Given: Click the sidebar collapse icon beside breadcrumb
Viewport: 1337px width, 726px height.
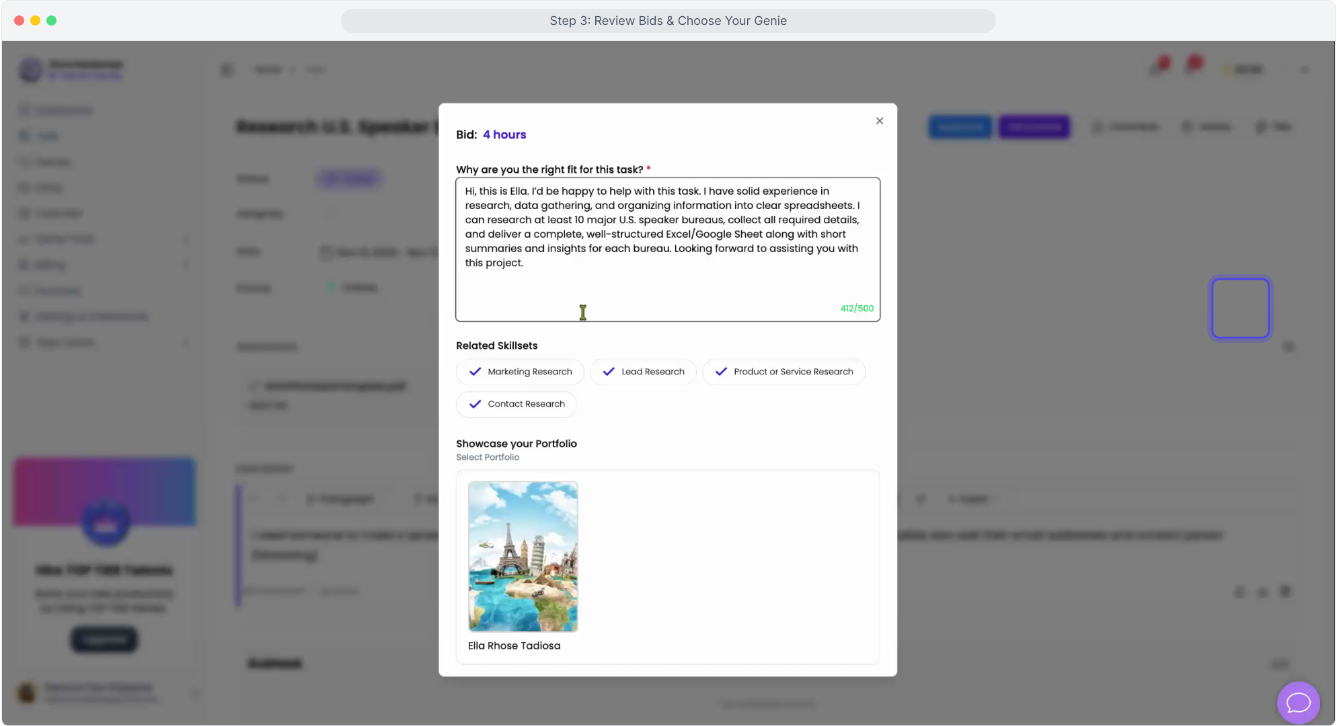Looking at the screenshot, I should [x=227, y=70].
